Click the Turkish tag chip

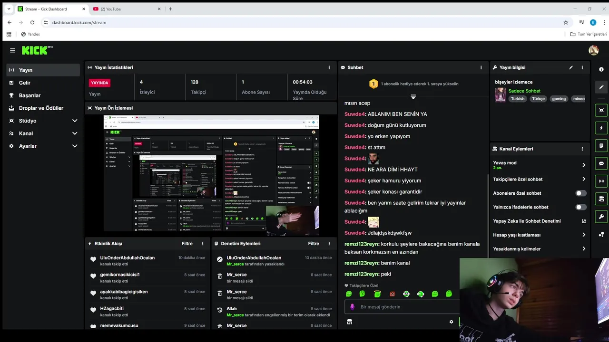(x=518, y=99)
